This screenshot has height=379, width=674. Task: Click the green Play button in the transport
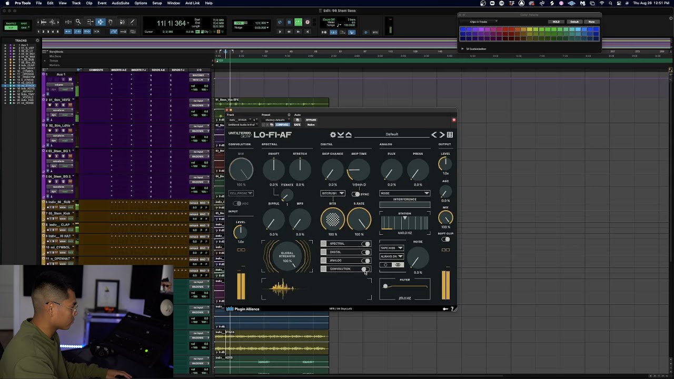tap(298, 22)
